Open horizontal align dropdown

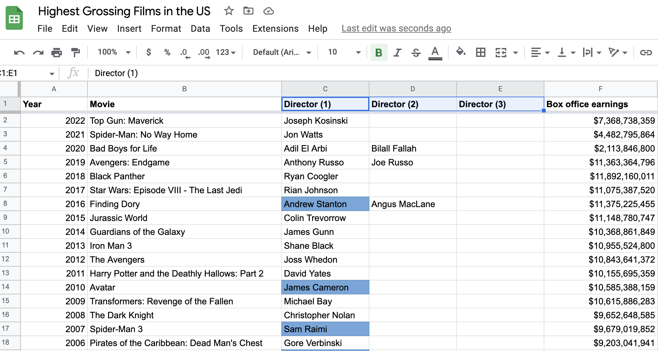(x=540, y=52)
